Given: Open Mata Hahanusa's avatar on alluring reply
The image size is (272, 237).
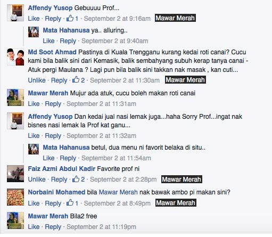Looking at the screenshot, I should click(x=34, y=32).
